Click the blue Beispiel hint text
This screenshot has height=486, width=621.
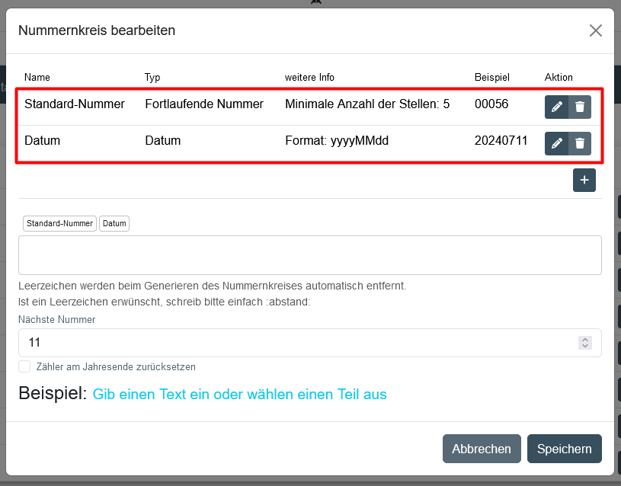pos(239,394)
